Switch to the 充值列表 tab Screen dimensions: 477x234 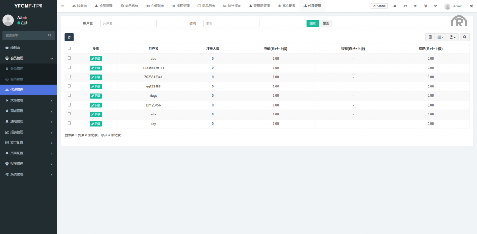pos(155,6)
